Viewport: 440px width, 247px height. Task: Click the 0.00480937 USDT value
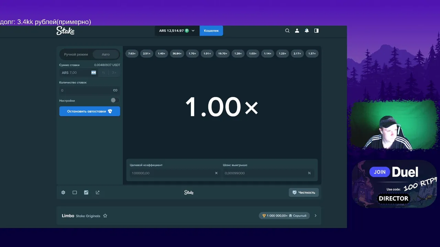tap(107, 65)
